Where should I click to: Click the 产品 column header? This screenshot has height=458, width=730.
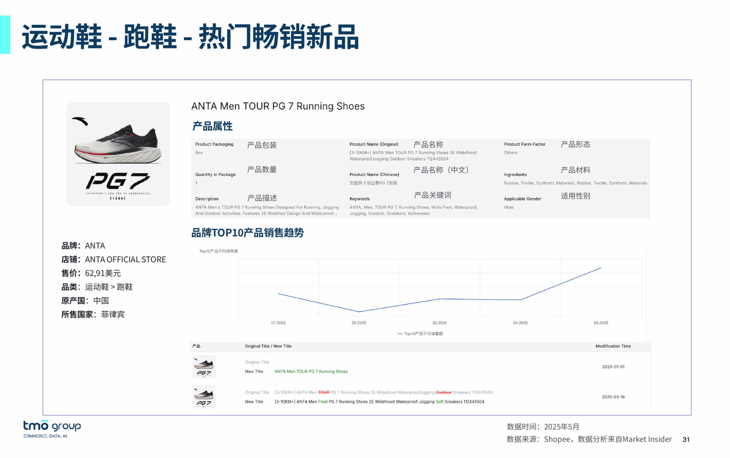[x=196, y=346]
